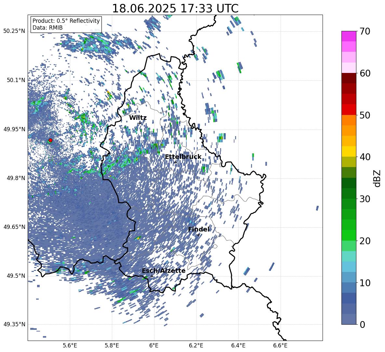Click the Findel city label

coord(199,229)
